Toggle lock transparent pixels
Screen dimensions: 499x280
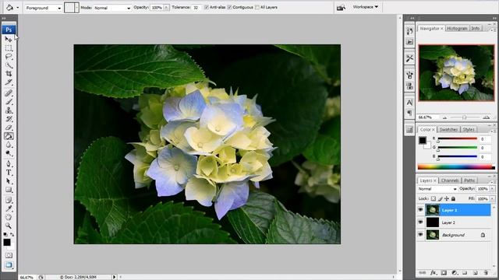click(434, 199)
